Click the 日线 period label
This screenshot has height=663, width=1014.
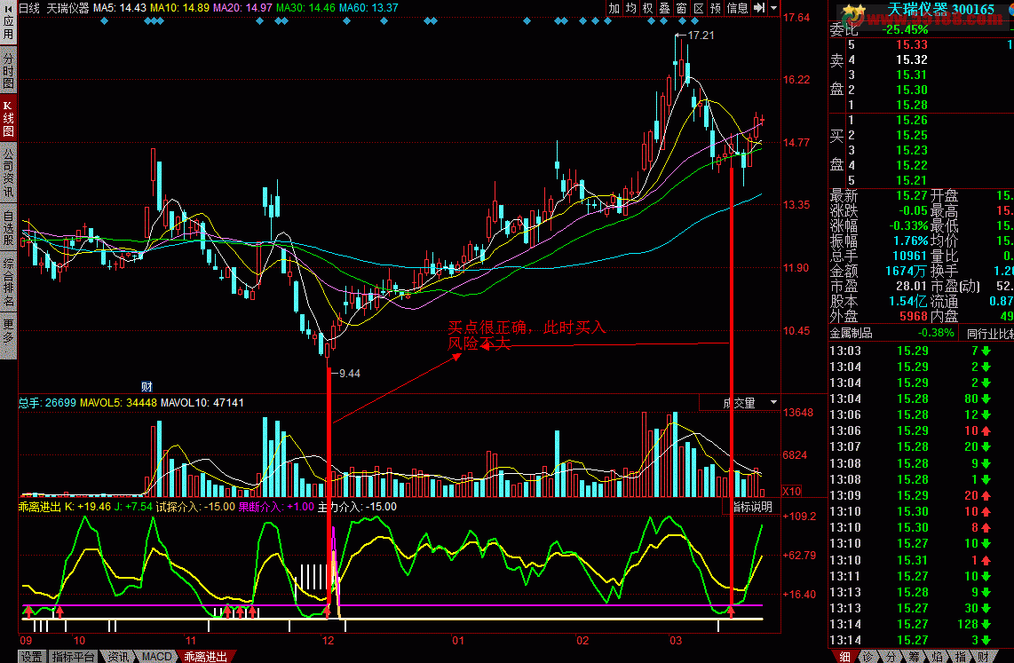click(x=29, y=8)
